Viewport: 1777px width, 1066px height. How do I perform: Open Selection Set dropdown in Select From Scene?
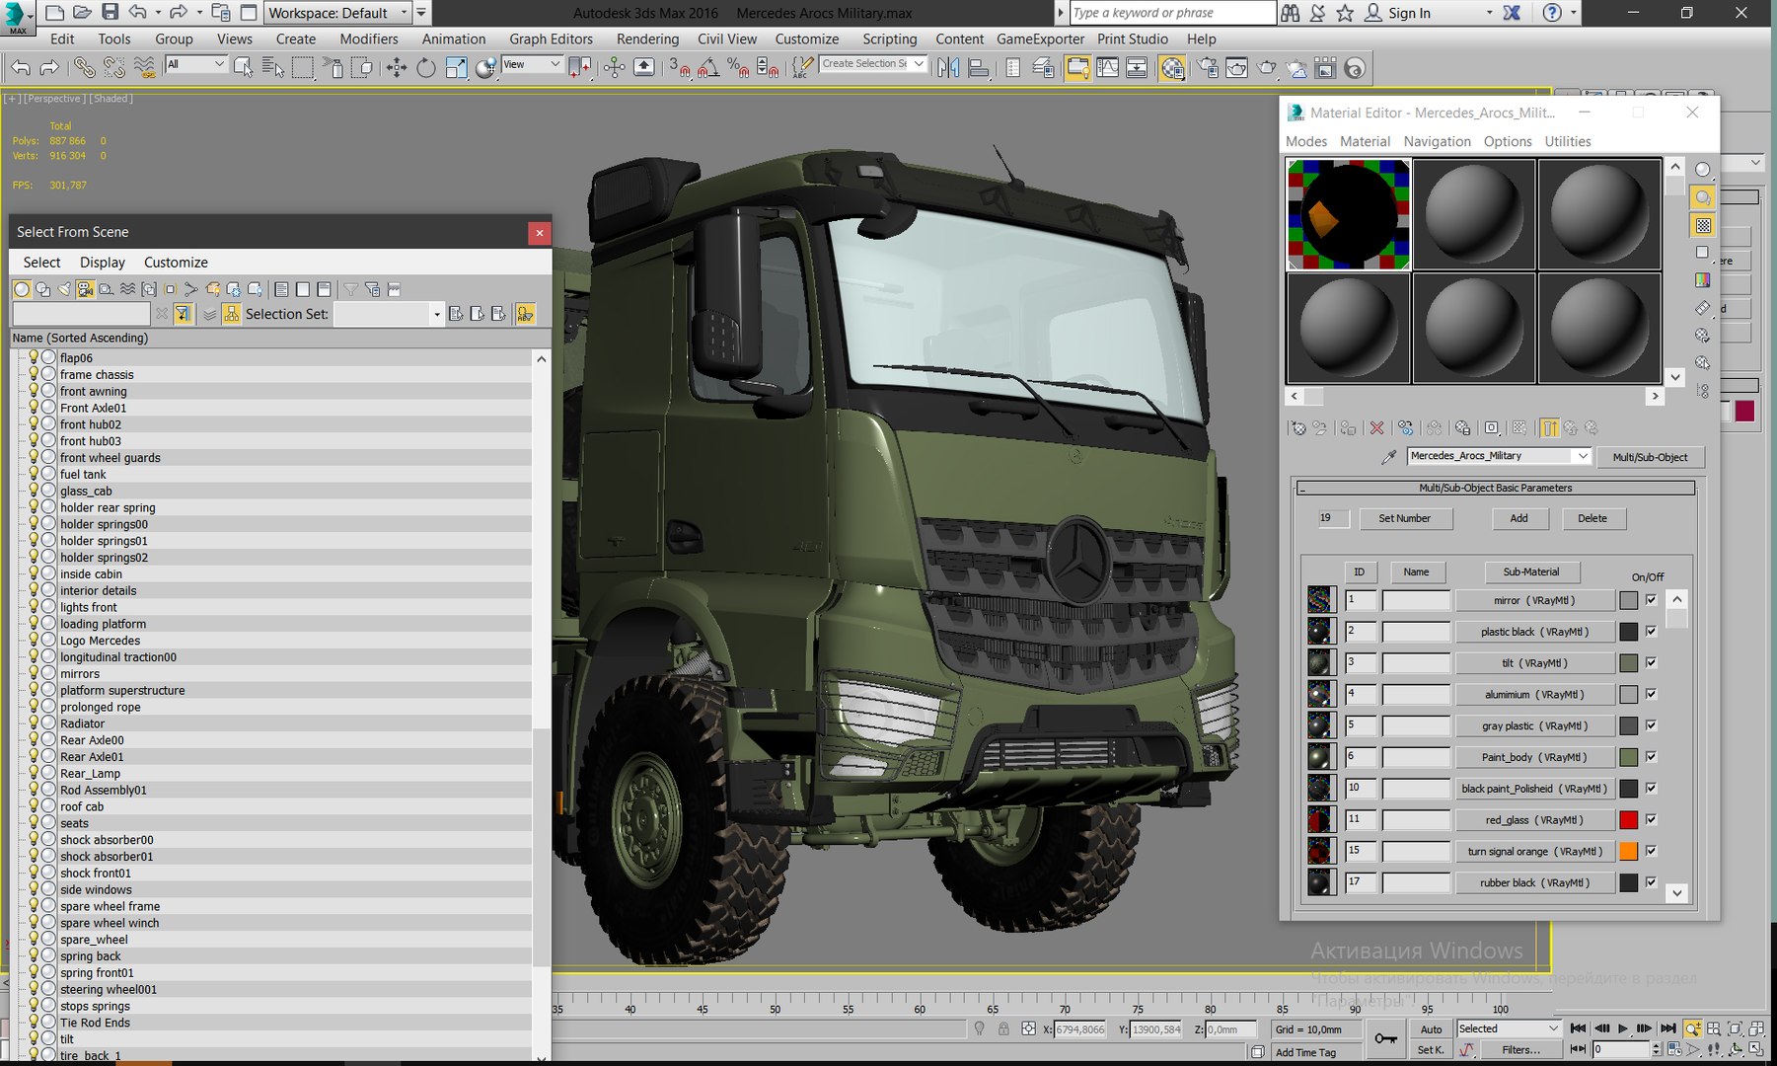click(x=389, y=314)
